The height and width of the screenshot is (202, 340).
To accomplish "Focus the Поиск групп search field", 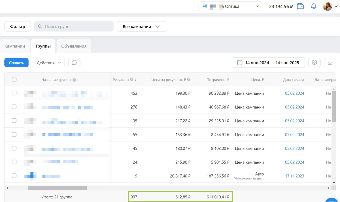I will click(x=74, y=27).
